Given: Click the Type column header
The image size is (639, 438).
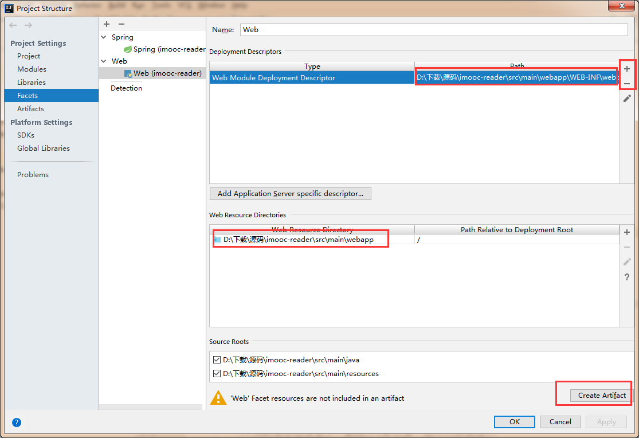Looking at the screenshot, I should (312, 67).
